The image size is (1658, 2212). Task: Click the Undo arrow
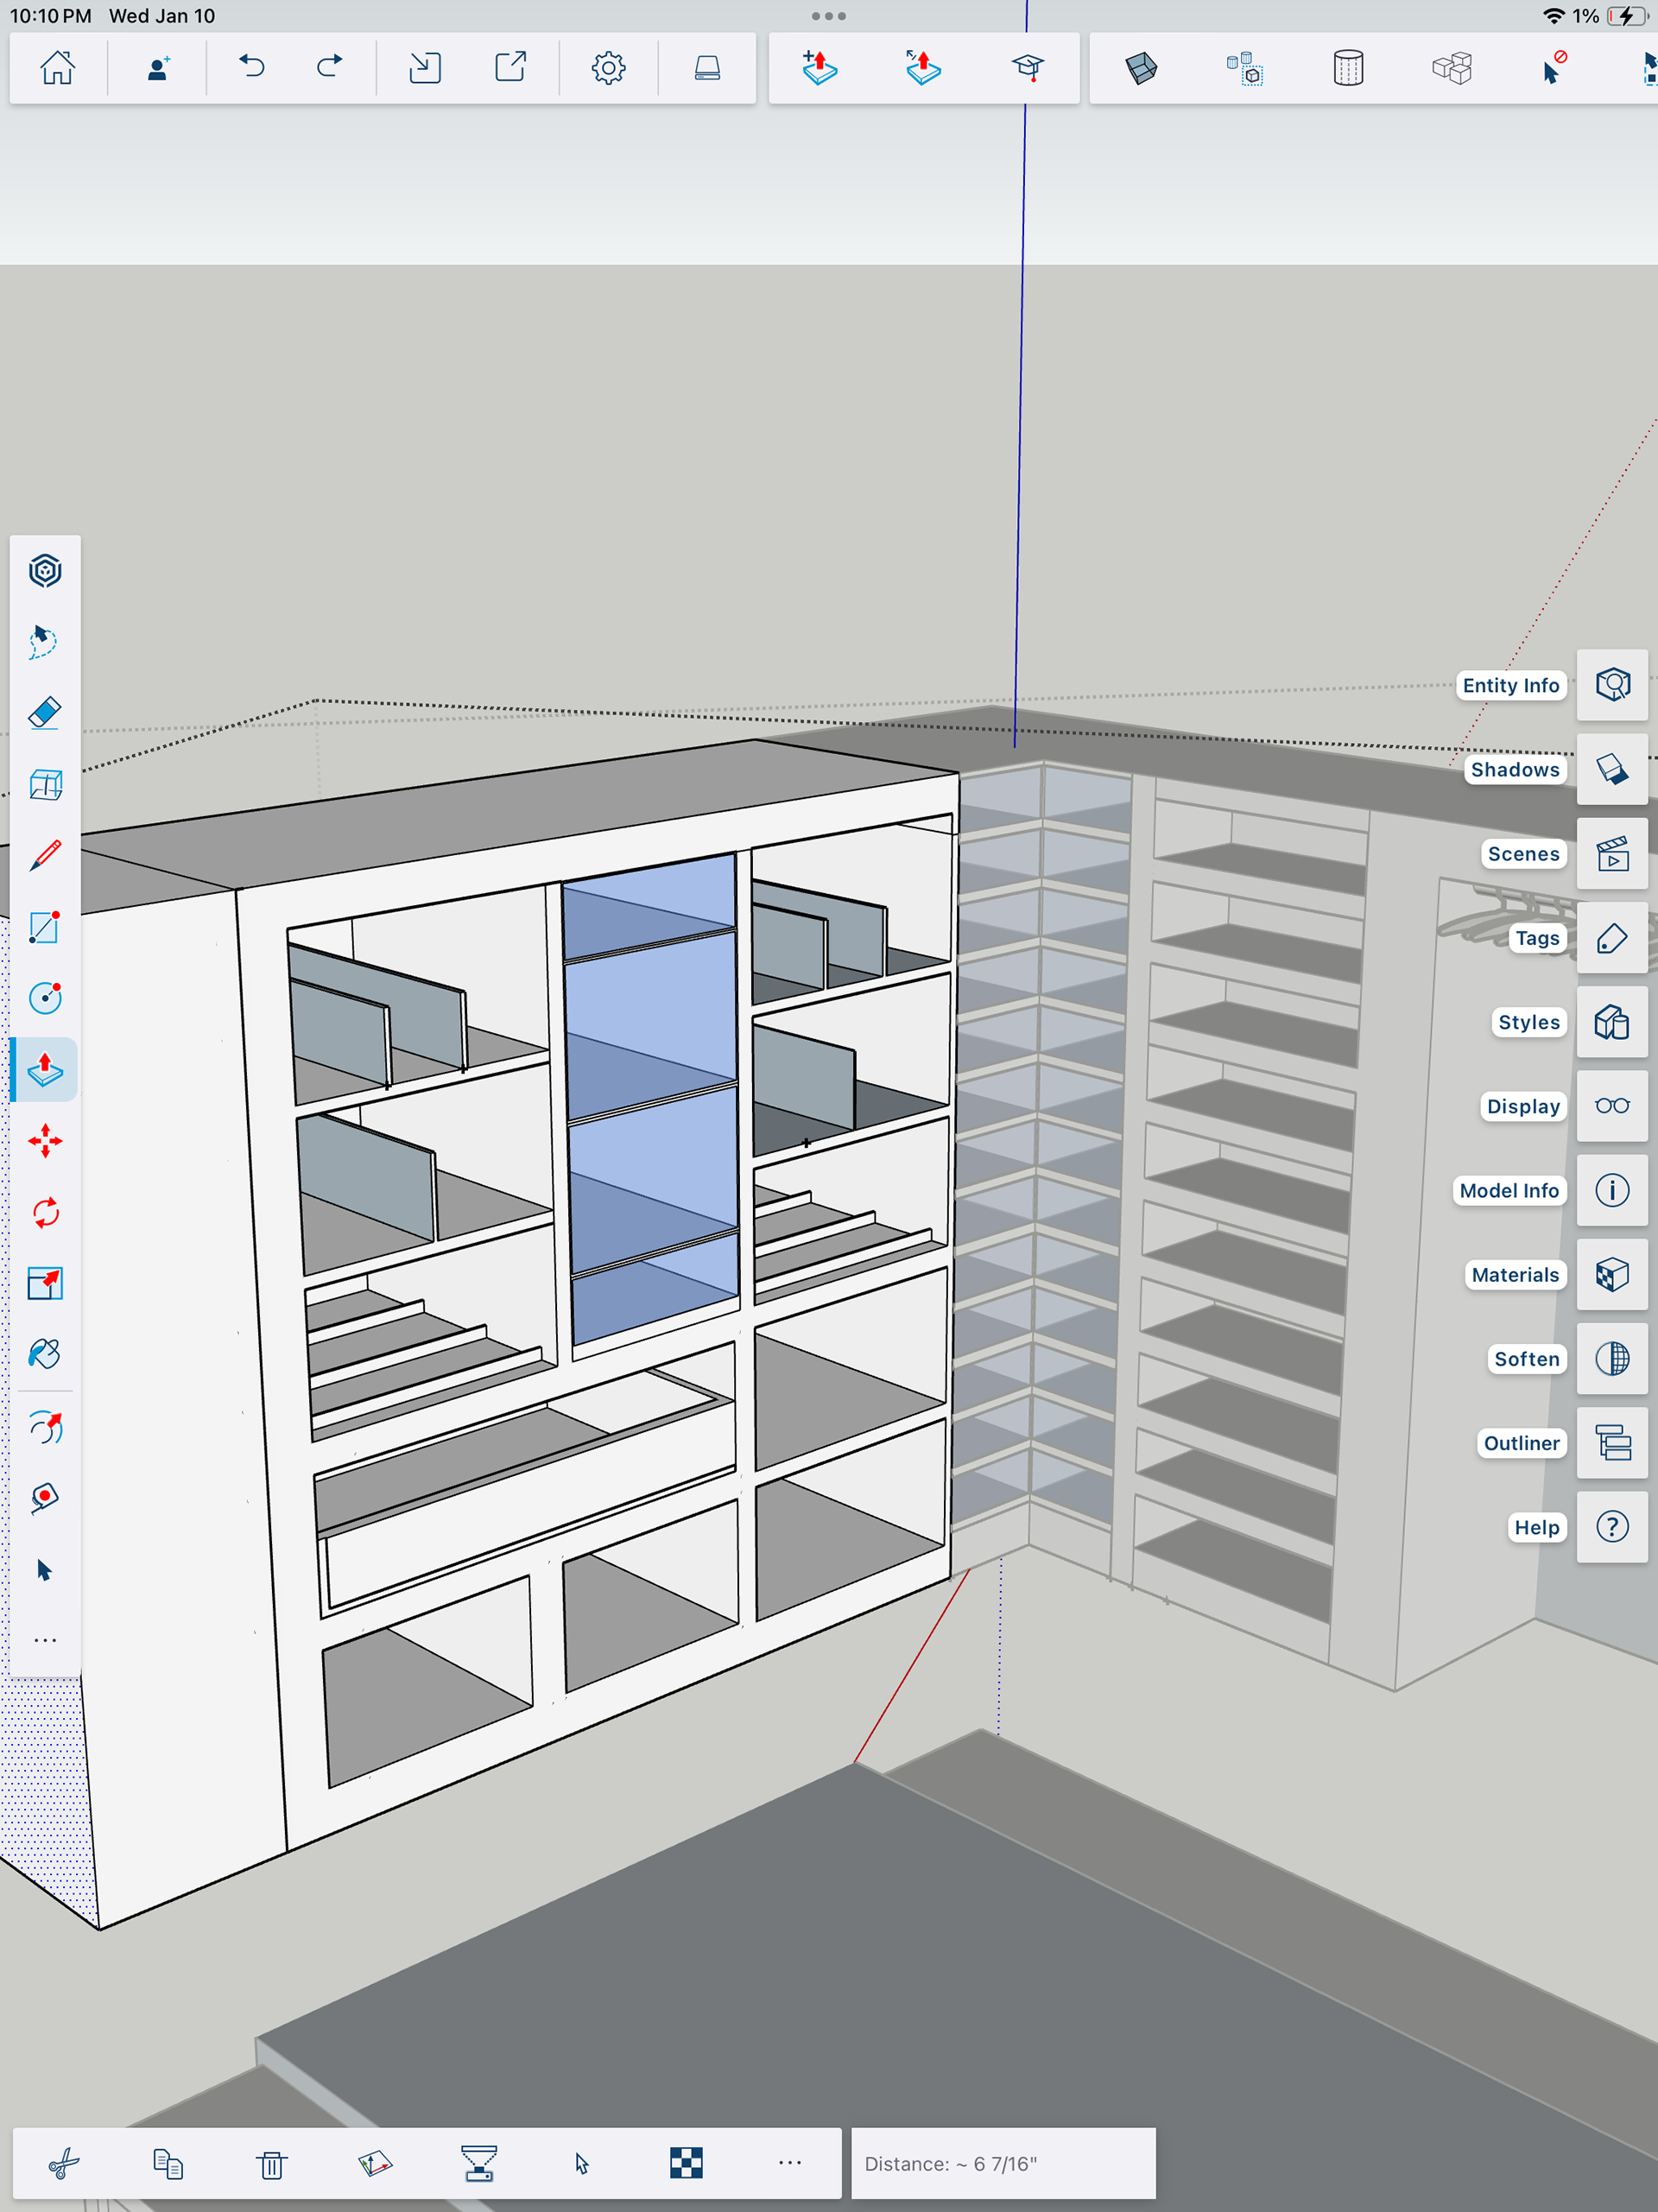click(252, 67)
